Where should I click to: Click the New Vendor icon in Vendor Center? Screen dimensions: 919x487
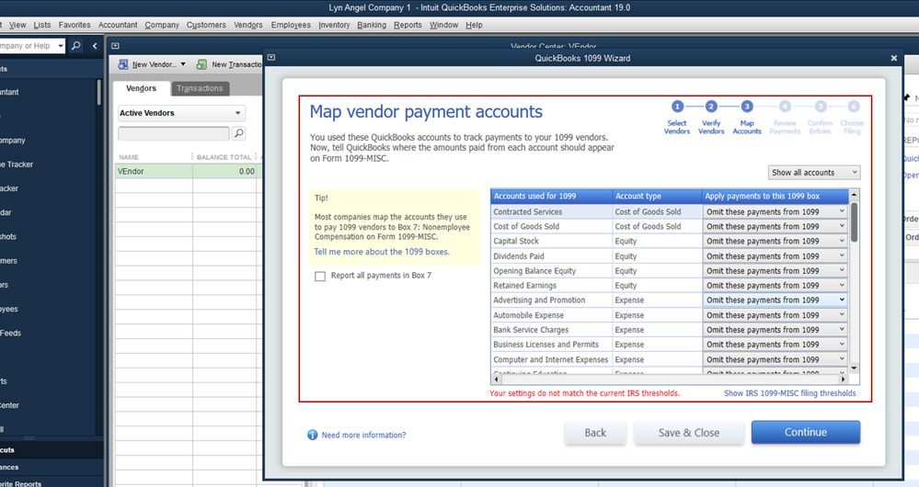pos(123,64)
